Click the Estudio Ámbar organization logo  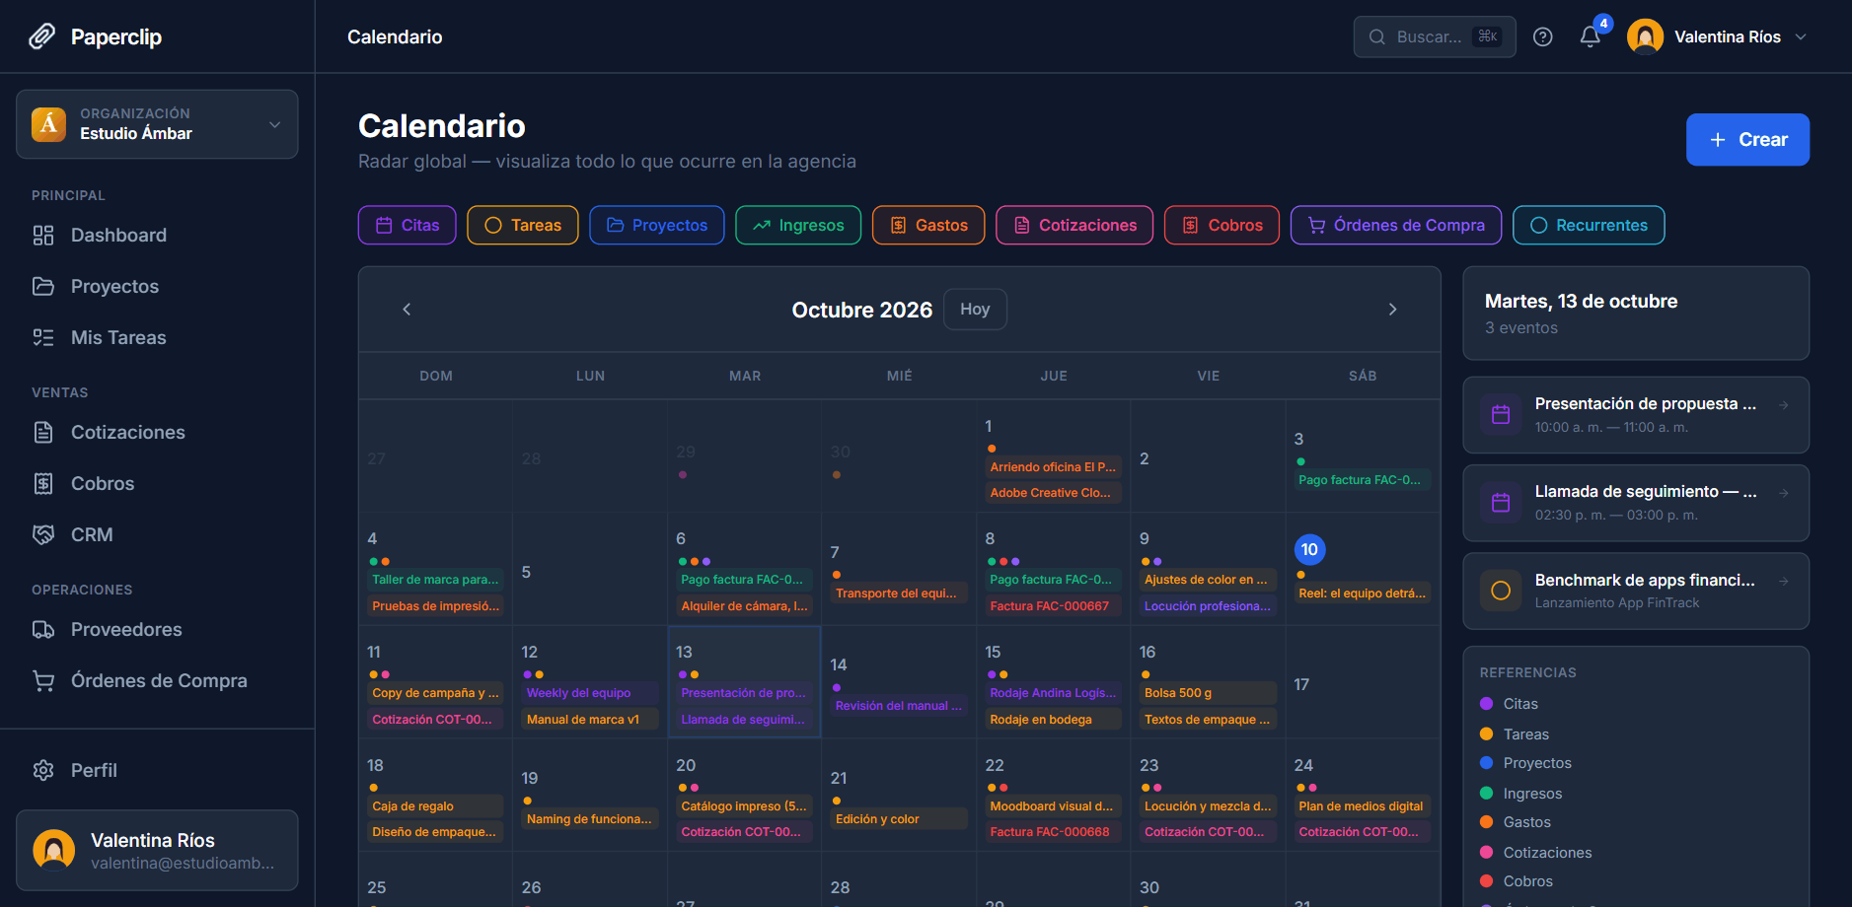[48, 124]
